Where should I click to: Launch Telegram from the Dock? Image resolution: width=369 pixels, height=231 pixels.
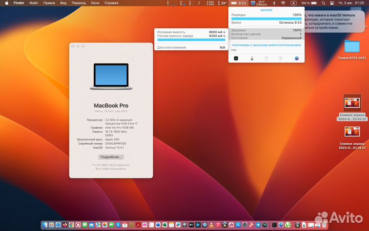pyautogui.click(x=258, y=225)
